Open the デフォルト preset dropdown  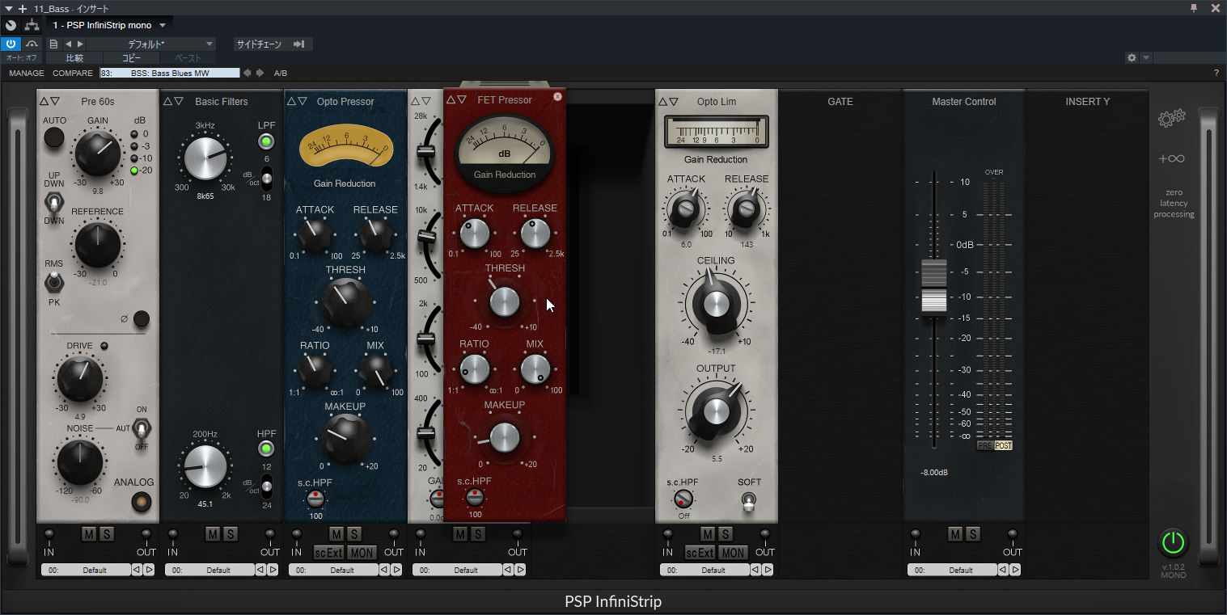(x=150, y=44)
